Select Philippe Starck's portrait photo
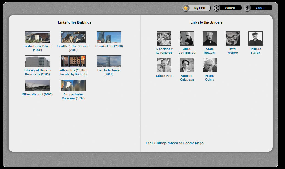 [256, 38]
